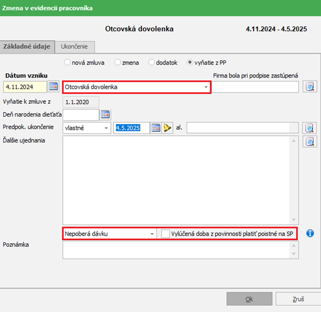Click the 4.5.2025 end date field
321x312 pixels.
(132, 128)
